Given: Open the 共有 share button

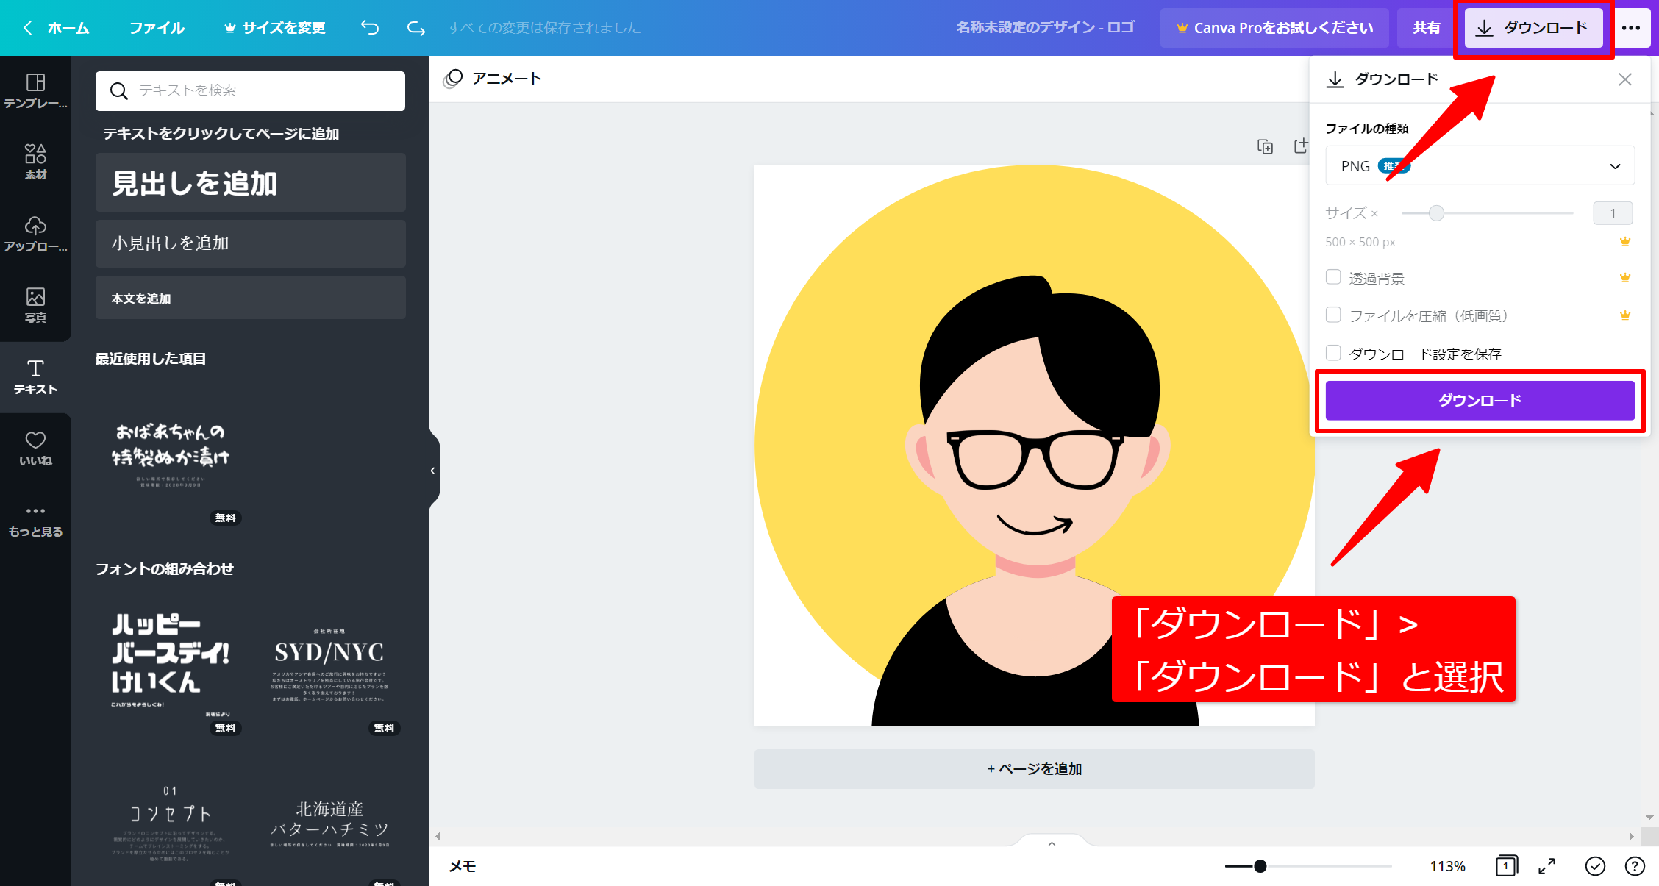Looking at the screenshot, I should [1426, 28].
